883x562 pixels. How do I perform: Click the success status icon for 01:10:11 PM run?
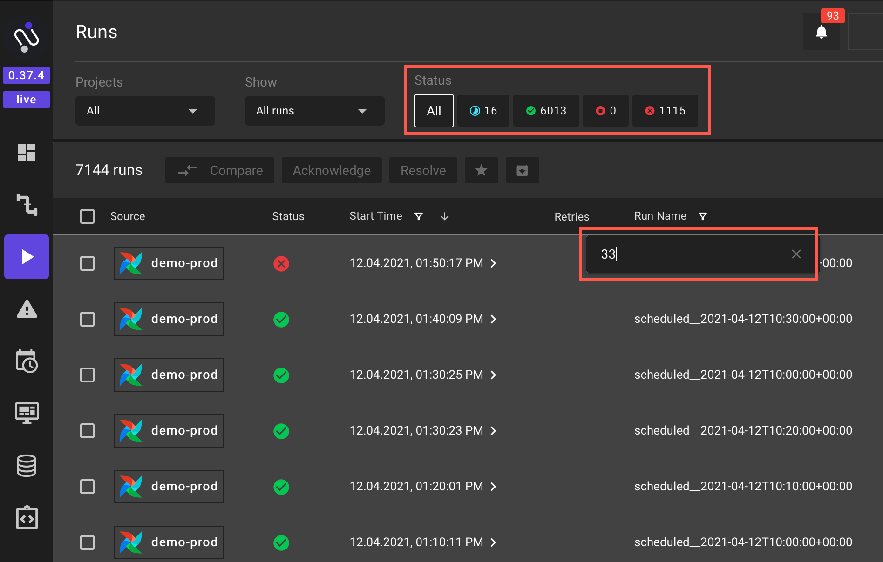[x=281, y=542]
